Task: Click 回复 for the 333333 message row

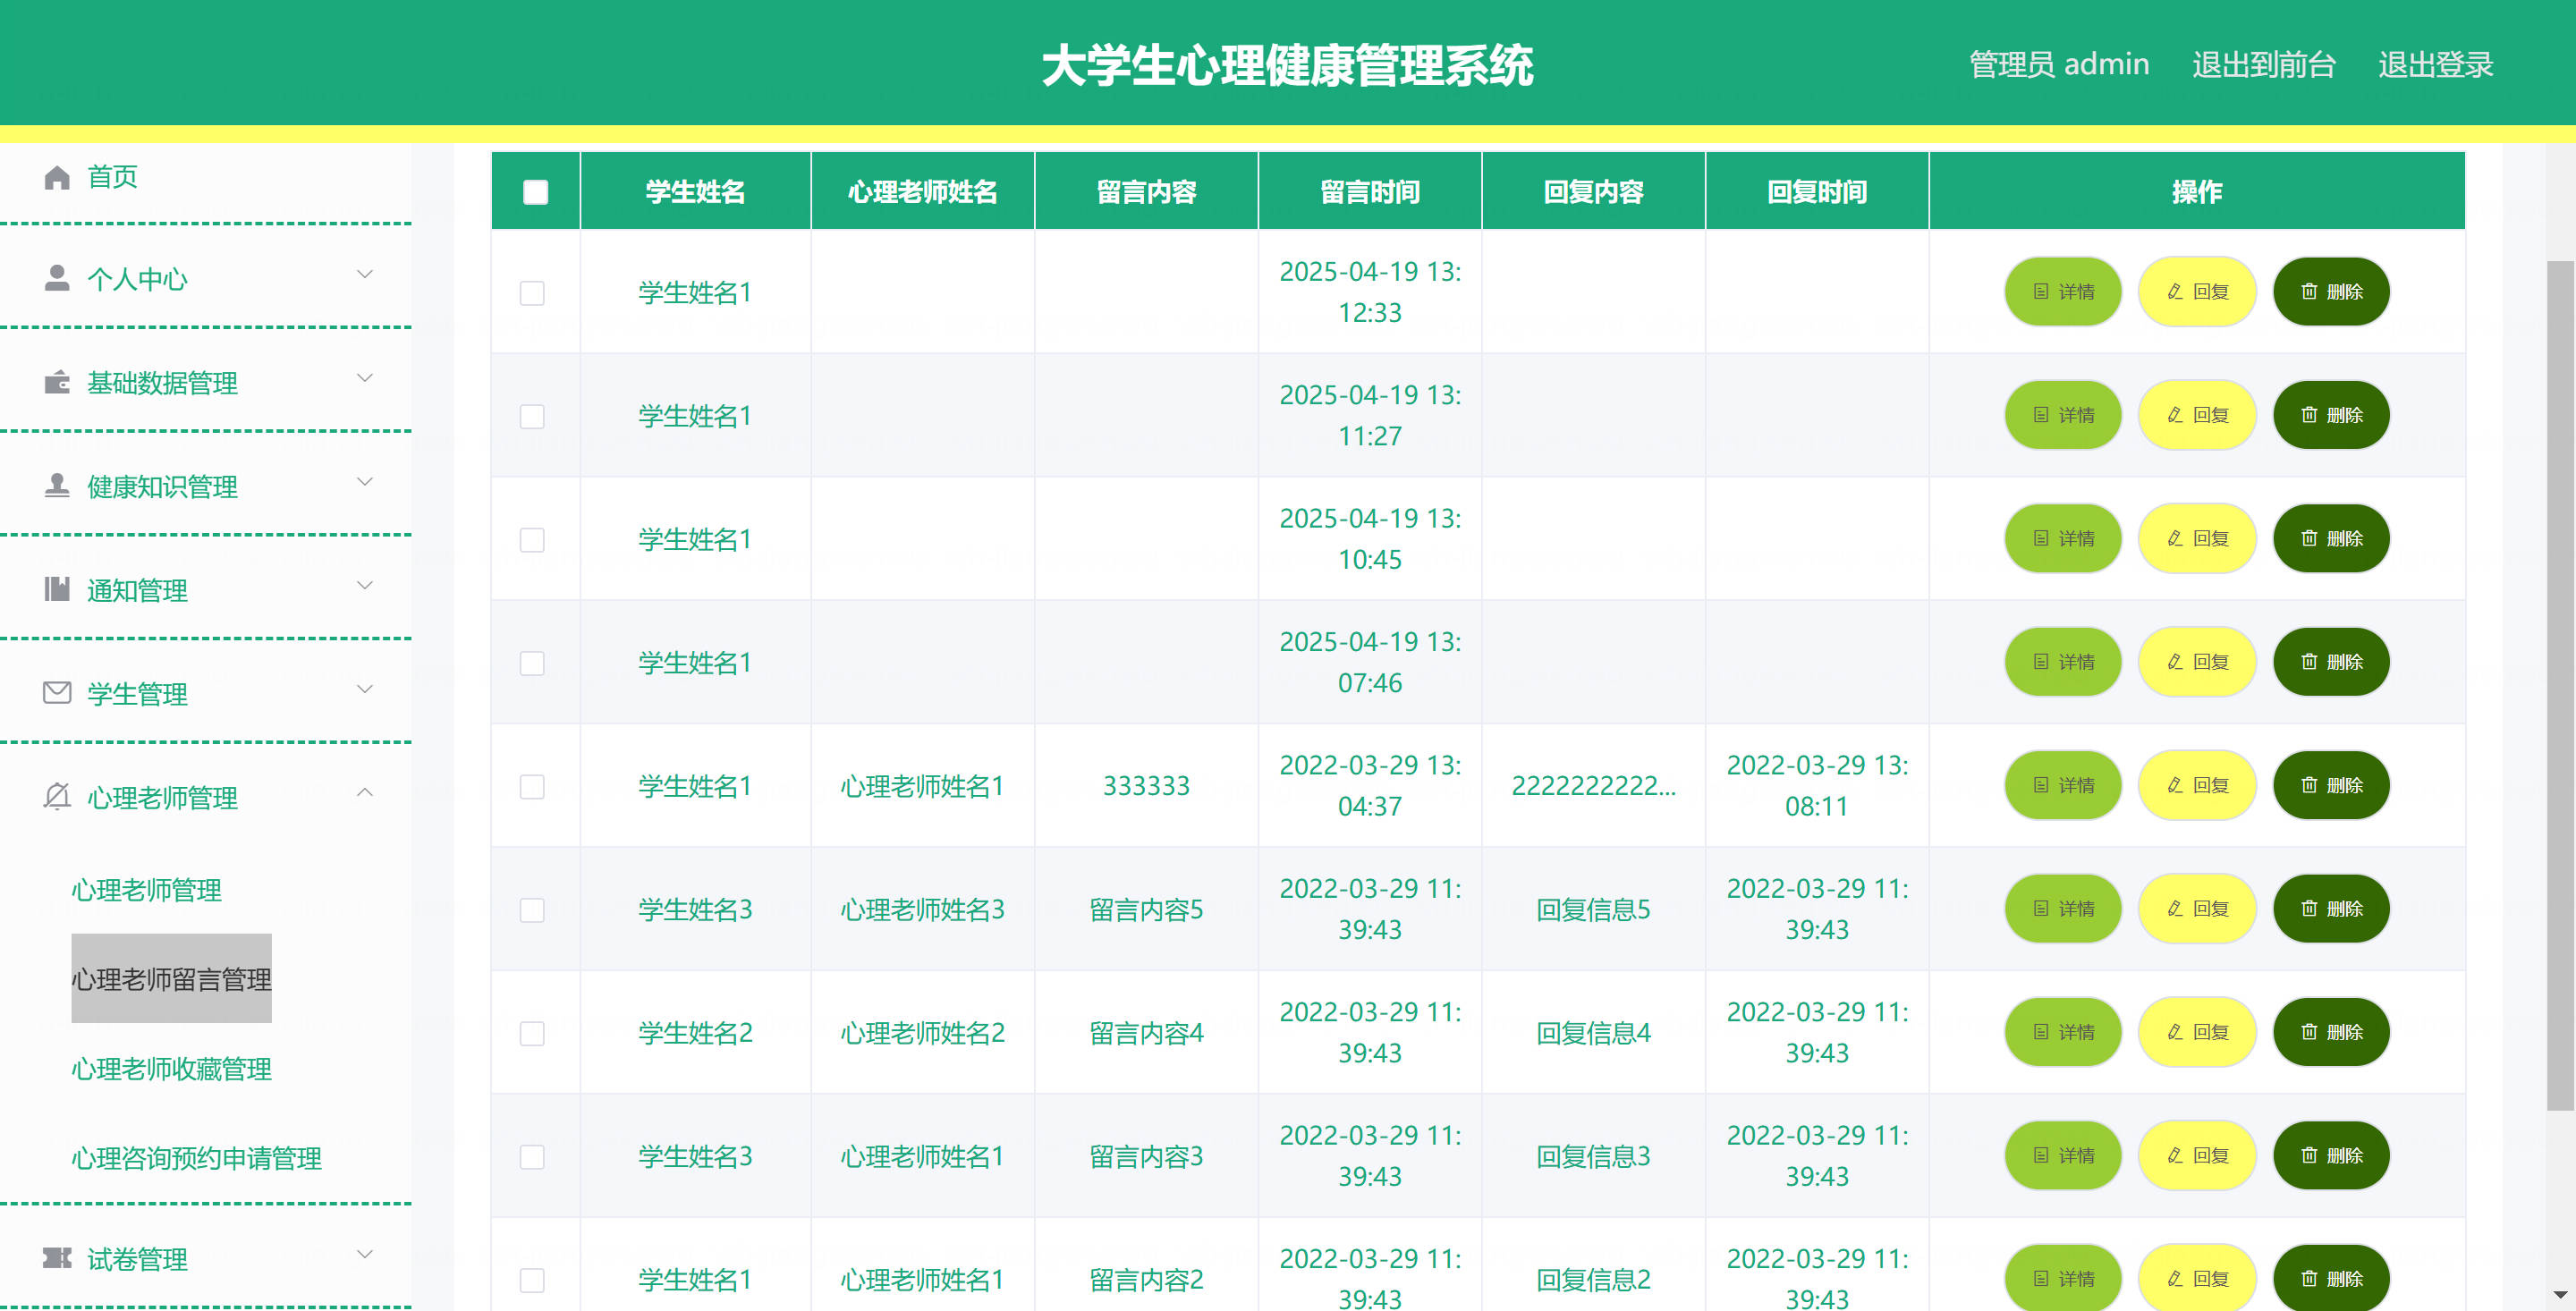Action: click(2197, 785)
